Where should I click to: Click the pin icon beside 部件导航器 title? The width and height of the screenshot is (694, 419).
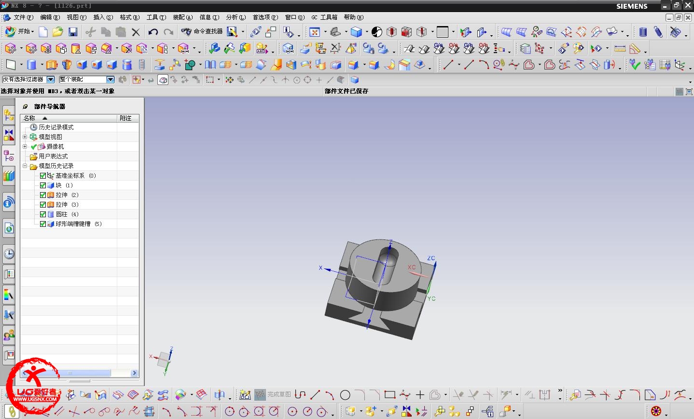[26, 106]
